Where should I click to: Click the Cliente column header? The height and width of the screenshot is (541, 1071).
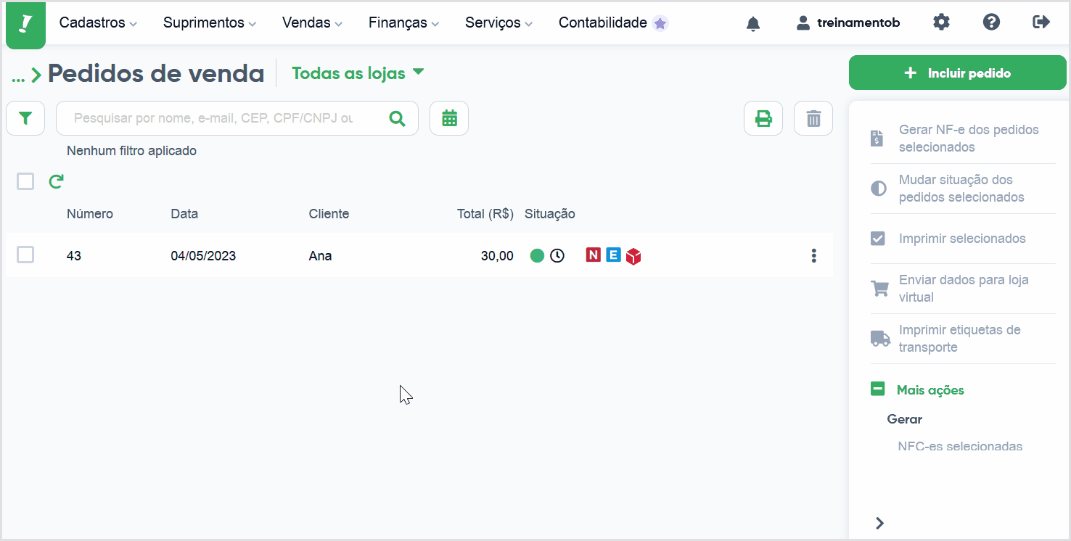point(329,214)
